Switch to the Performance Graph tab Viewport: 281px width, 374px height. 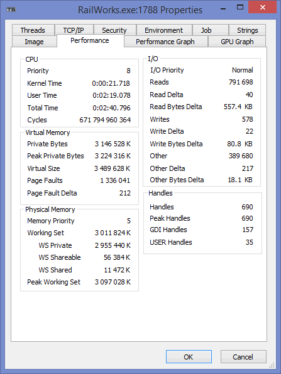point(165,42)
